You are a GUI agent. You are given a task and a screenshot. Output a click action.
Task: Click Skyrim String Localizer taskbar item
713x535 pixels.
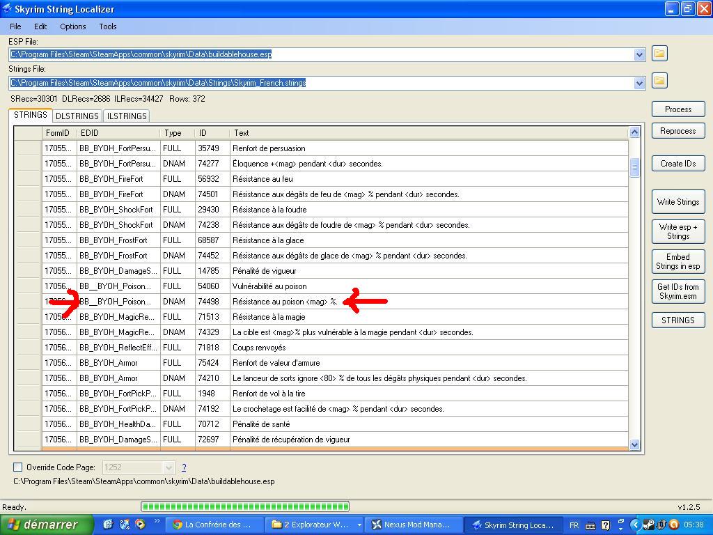pos(514,525)
